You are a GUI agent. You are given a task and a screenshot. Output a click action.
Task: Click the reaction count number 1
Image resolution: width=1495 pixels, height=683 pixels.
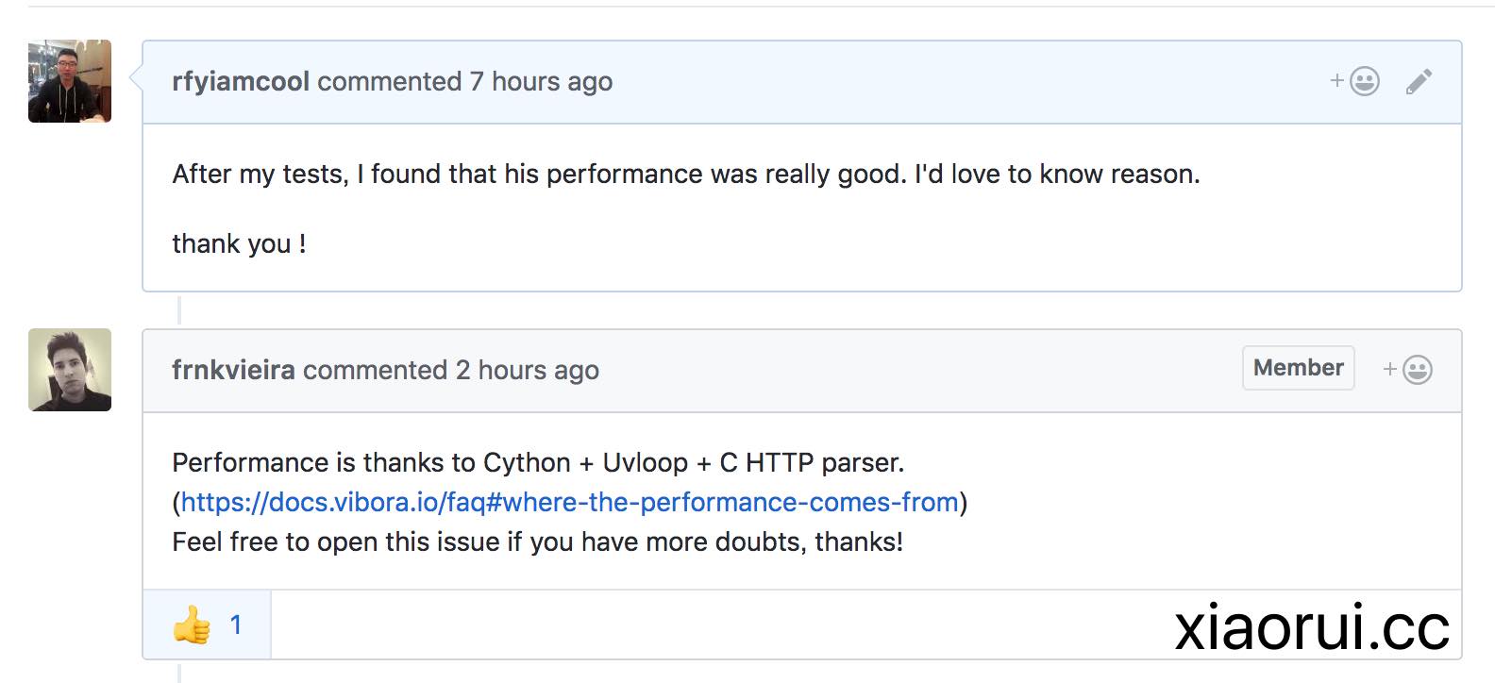point(236,625)
